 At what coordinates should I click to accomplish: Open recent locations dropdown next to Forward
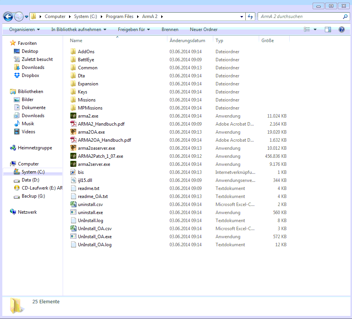[x=26, y=16]
